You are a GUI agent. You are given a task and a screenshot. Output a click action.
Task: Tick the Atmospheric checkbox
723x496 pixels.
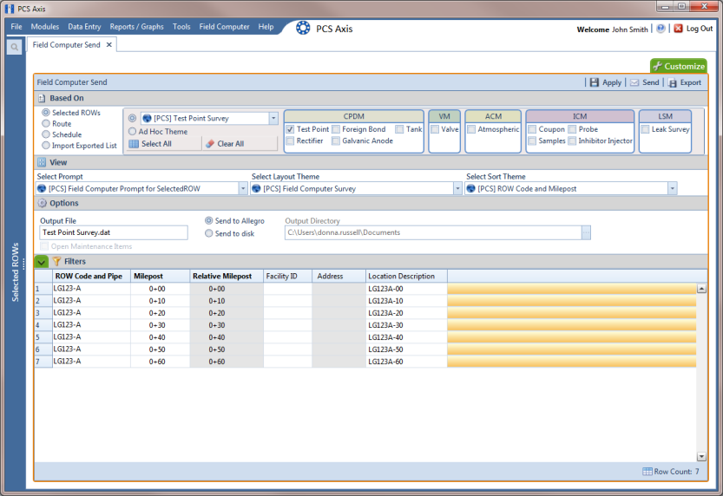[471, 129]
